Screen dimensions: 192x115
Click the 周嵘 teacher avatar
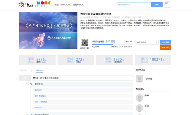(140, 98)
